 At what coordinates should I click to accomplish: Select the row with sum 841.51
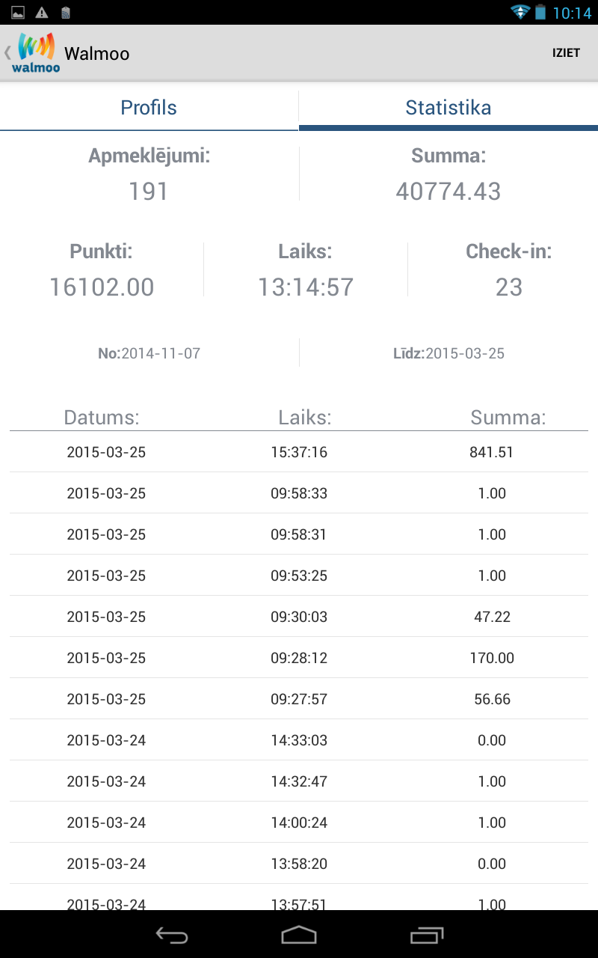[299, 452]
